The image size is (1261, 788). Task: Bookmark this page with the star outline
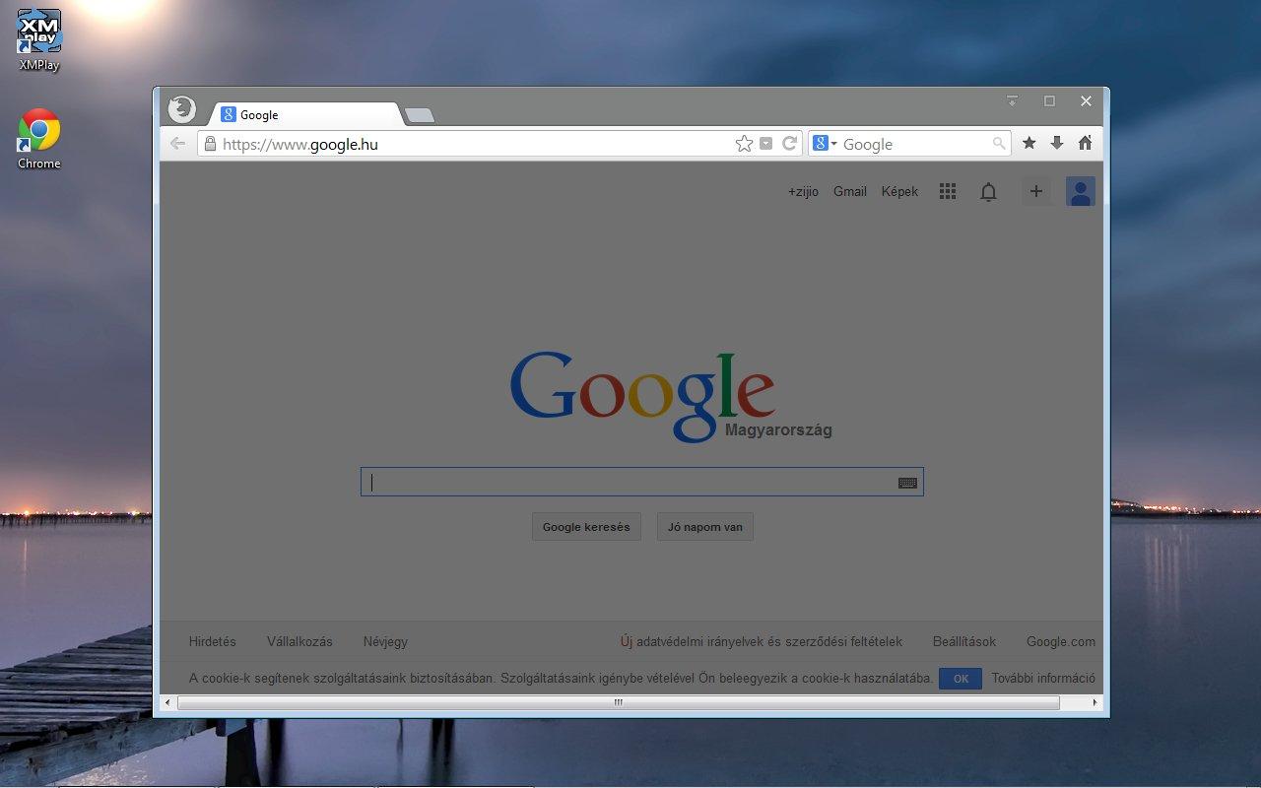pyautogui.click(x=744, y=144)
